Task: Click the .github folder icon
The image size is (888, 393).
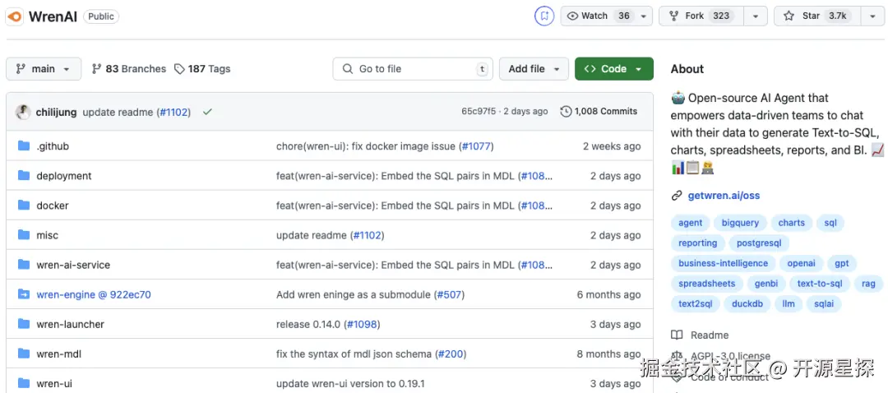Action: [24, 146]
